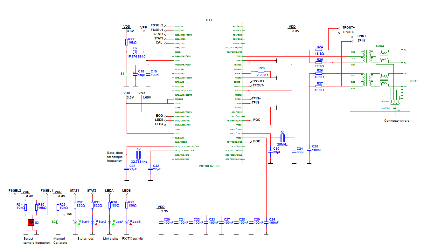The width and height of the screenshot is (424, 245).
Task: Select the X2 32.768kHz crystal symbol
Action: (138, 155)
